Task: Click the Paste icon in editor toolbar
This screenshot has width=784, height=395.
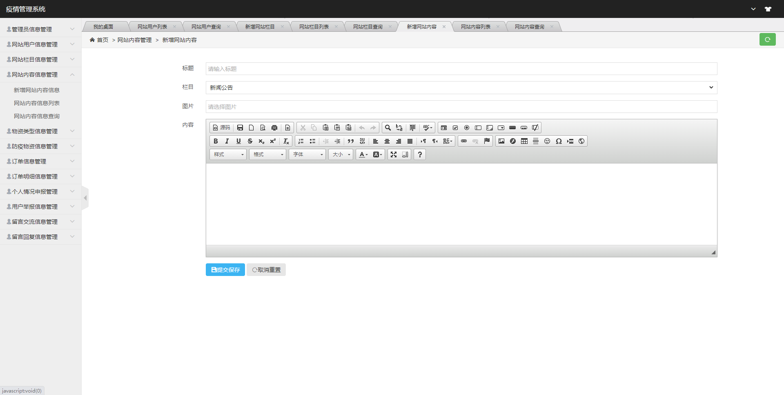Action: point(325,128)
